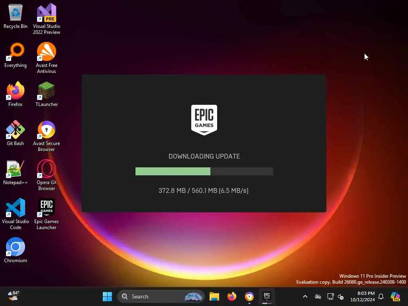This screenshot has width=408, height=306.
Task: Expand the hidden system tray icons
Action: coord(305,296)
